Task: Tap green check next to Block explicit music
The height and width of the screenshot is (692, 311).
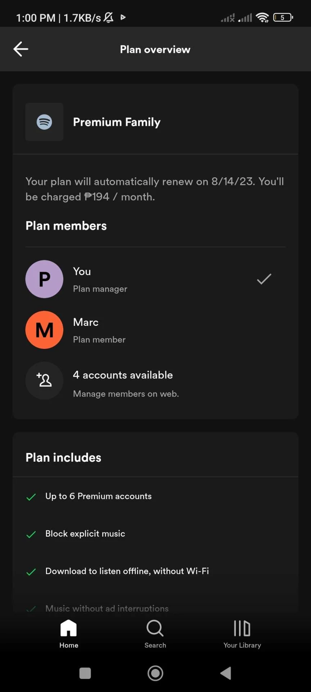Action: pyautogui.click(x=31, y=534)
